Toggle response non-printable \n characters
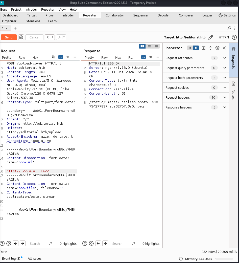Viewport: 239px width, 263px height. point(151,57)
